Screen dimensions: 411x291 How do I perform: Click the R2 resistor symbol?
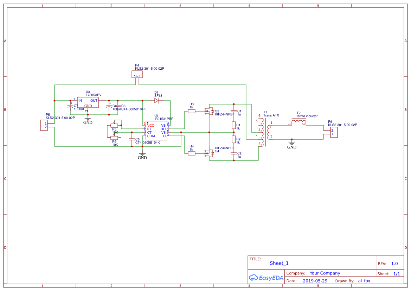point(233,139)
